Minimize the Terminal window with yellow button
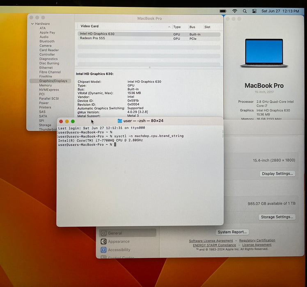307x287 pixels. 67,121
